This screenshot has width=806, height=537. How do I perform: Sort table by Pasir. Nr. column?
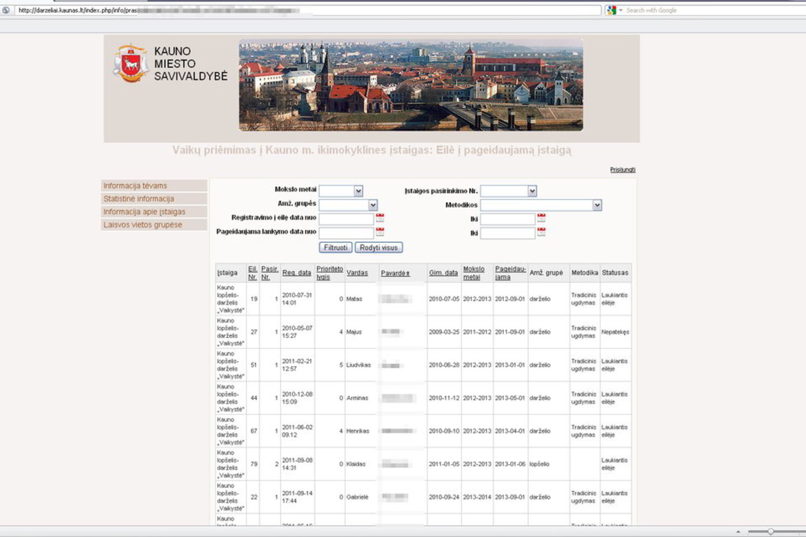tap(269, 273)
